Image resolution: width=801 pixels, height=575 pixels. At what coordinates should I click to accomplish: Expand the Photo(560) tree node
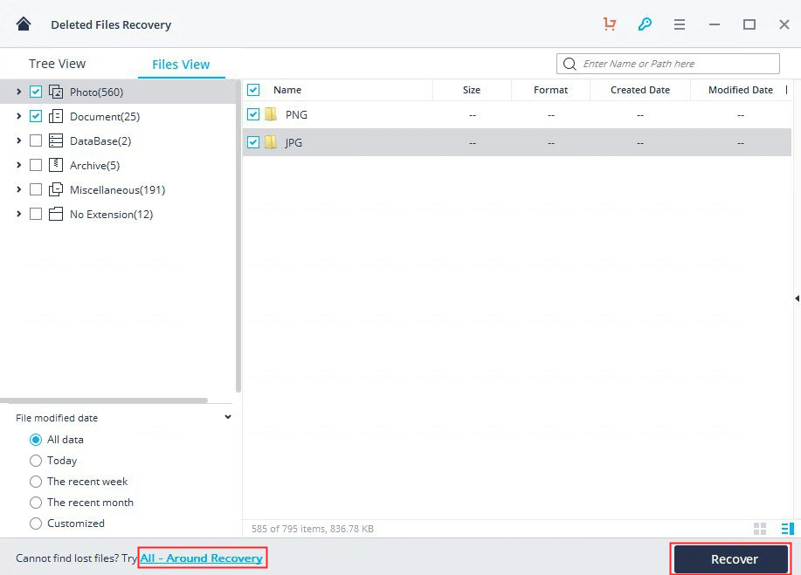coord(18,92)
